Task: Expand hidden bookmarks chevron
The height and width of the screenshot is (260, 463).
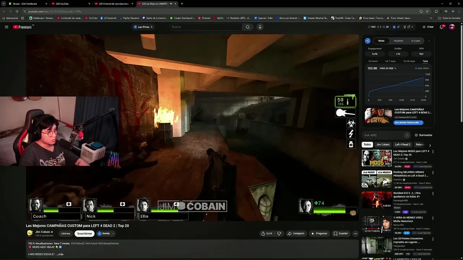Action: coord(431,18)
